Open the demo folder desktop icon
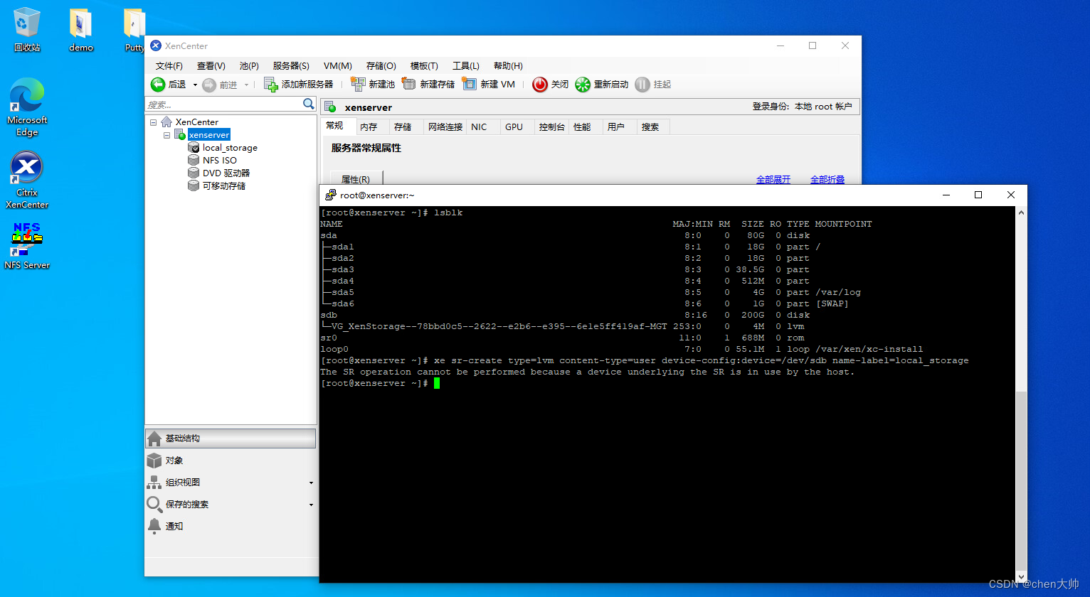The height and width of the screenshot is (597, 1090). click(81, 31)
